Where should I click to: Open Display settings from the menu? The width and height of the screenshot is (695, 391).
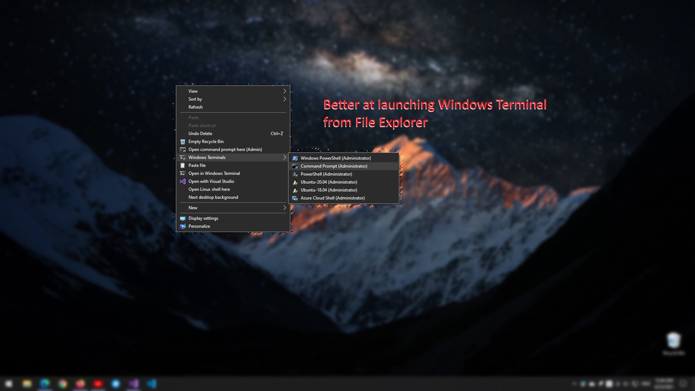point(203,218)
